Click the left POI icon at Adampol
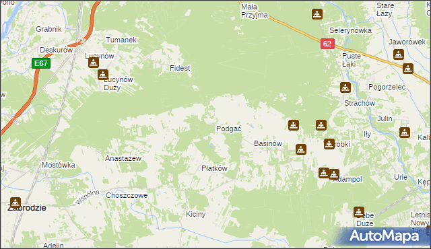The image size is (431, 249). 324,173
